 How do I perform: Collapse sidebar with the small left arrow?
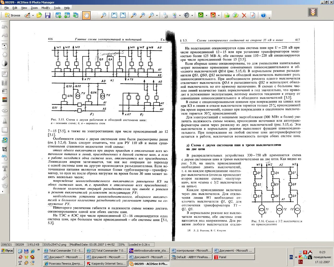pyautogui.click(x=2, y=192)
